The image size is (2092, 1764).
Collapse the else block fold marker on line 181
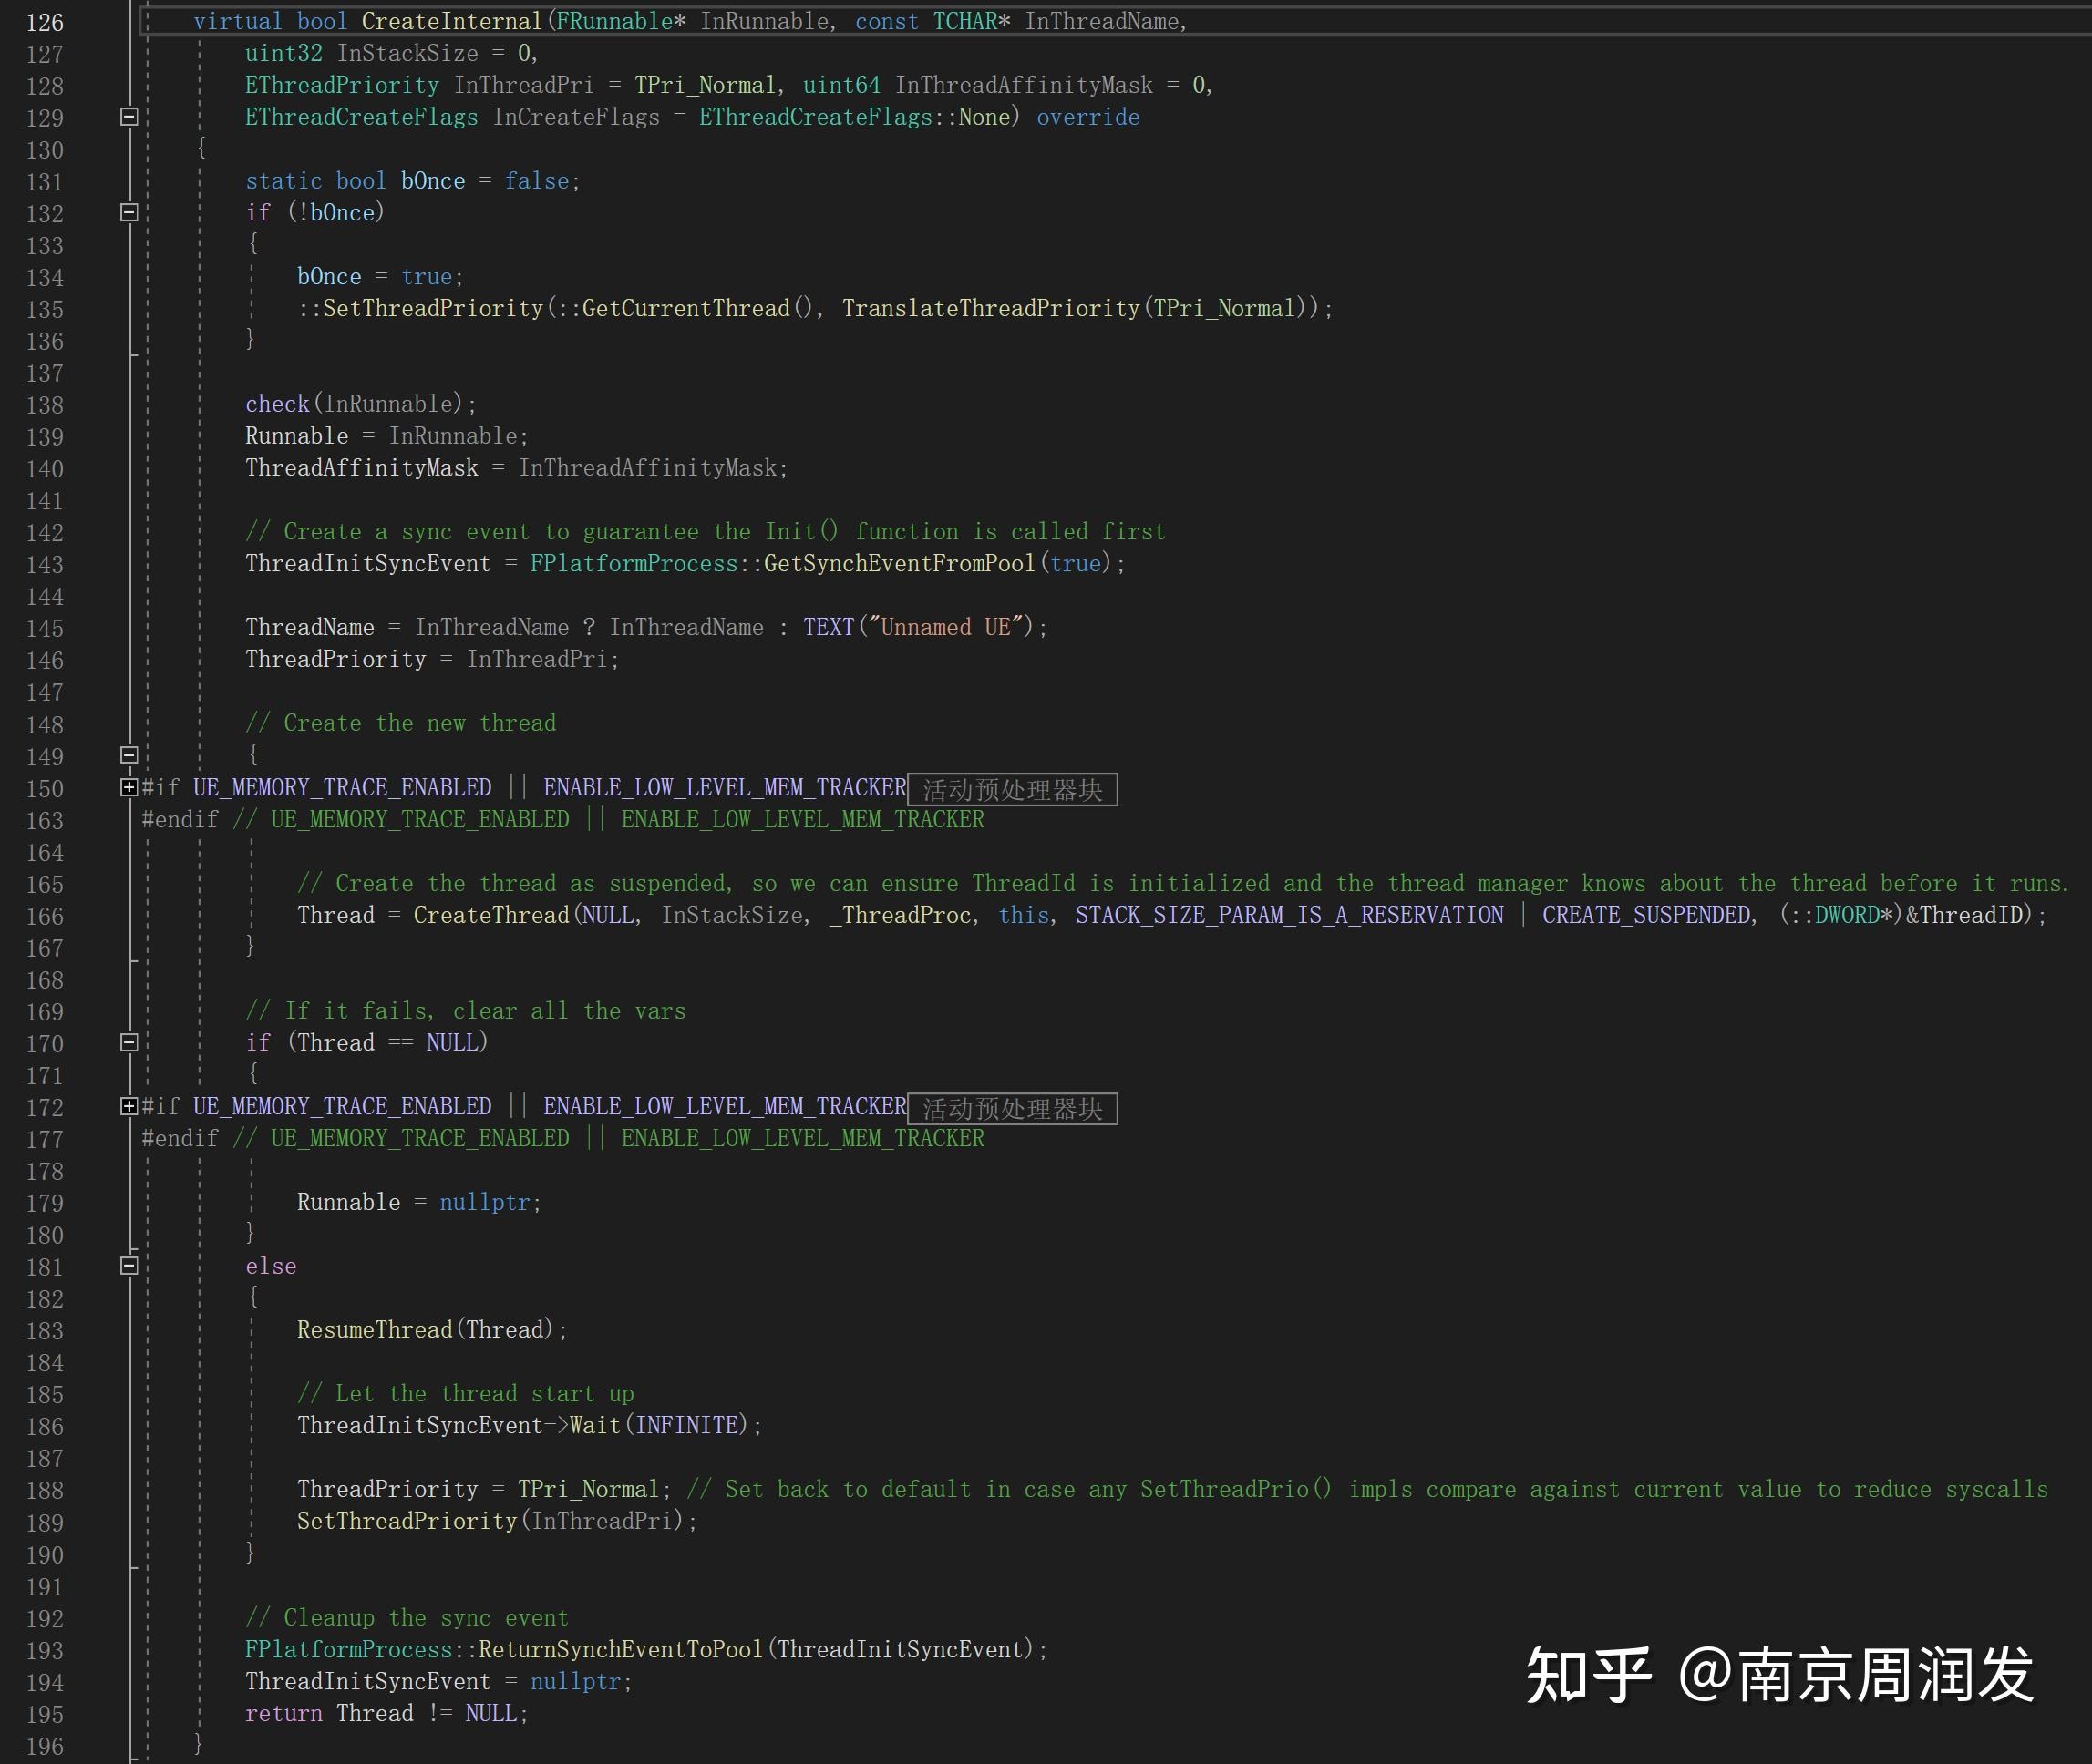pyautogui.click(x=128, y=1267)
